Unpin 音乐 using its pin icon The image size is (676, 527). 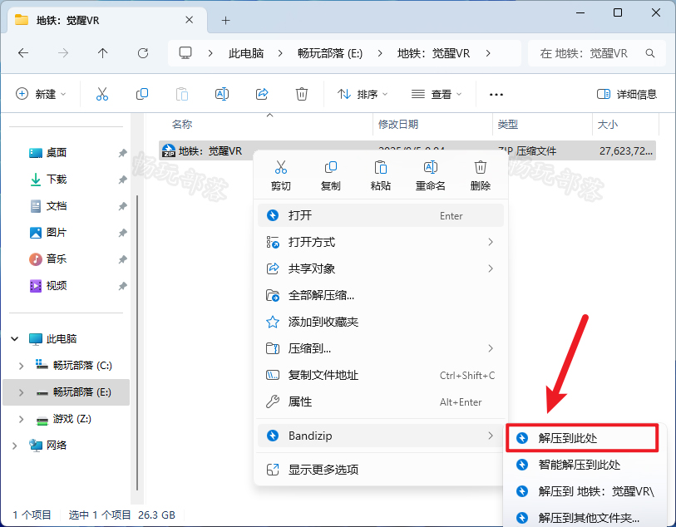(x=123, y=259)
